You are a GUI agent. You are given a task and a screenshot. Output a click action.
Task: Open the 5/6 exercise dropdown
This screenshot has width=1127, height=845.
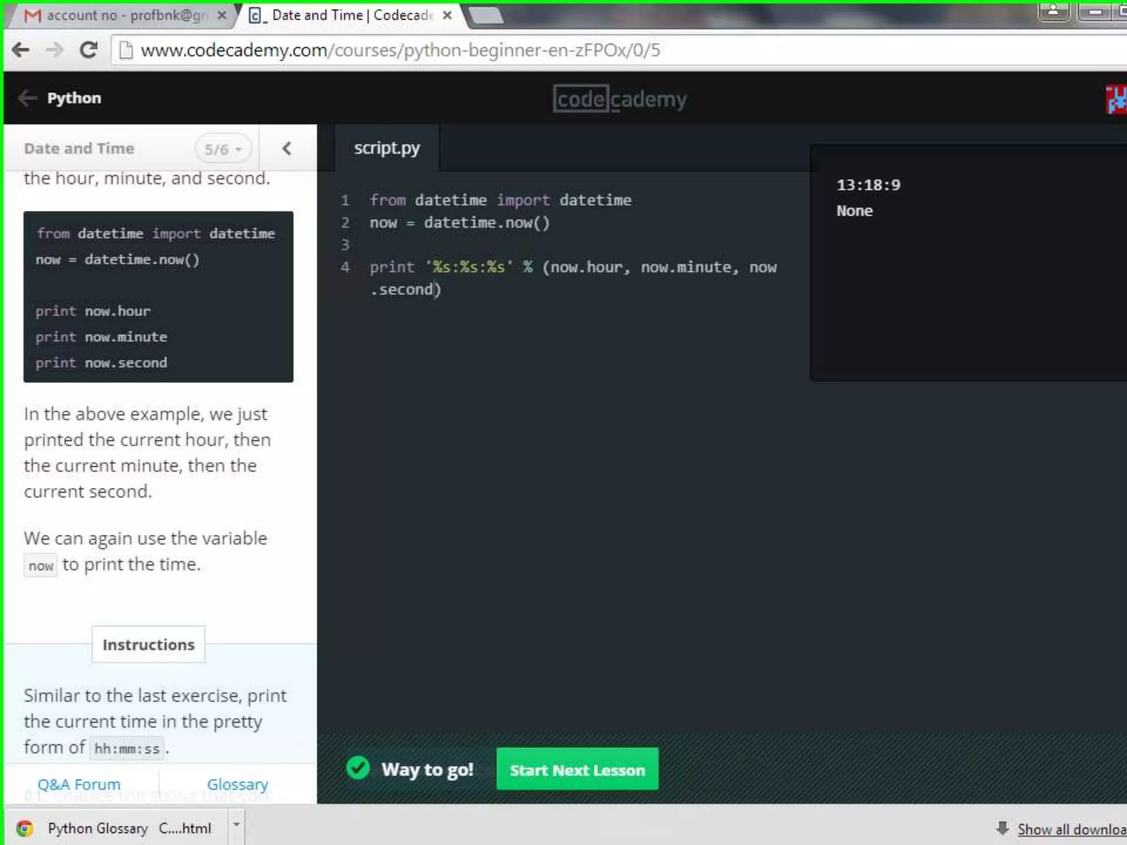[x=223, y=149]
